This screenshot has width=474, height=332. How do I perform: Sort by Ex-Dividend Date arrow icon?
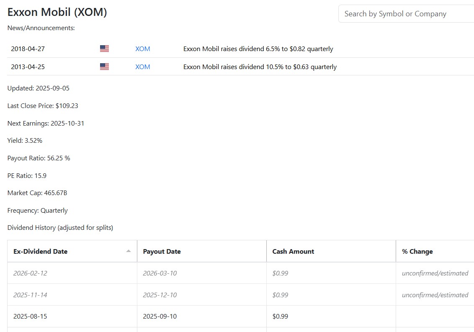(129, 251)
